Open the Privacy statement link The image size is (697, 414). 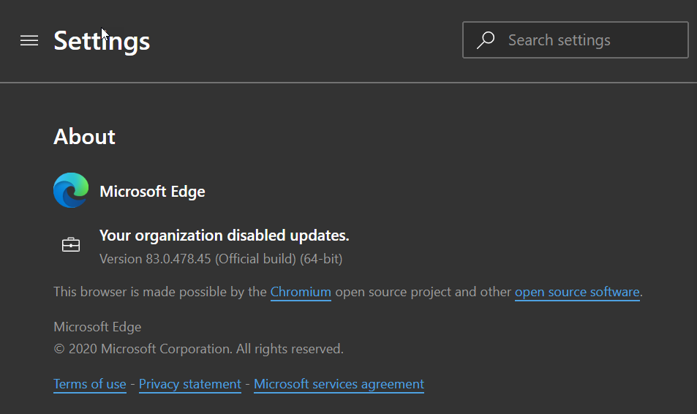(190, 384)
